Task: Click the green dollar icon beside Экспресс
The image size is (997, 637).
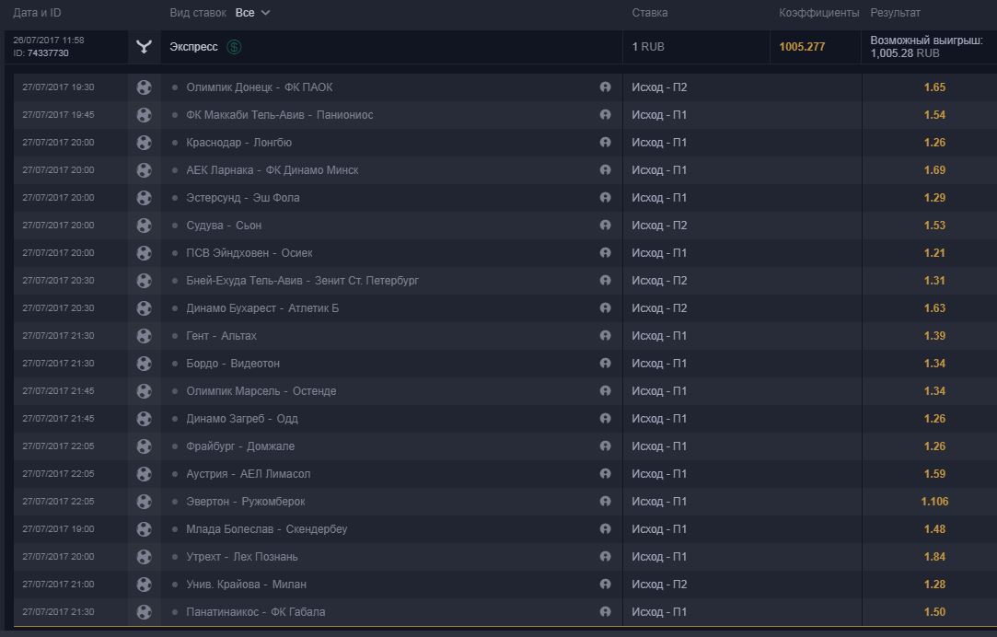Action: (234, 47)
